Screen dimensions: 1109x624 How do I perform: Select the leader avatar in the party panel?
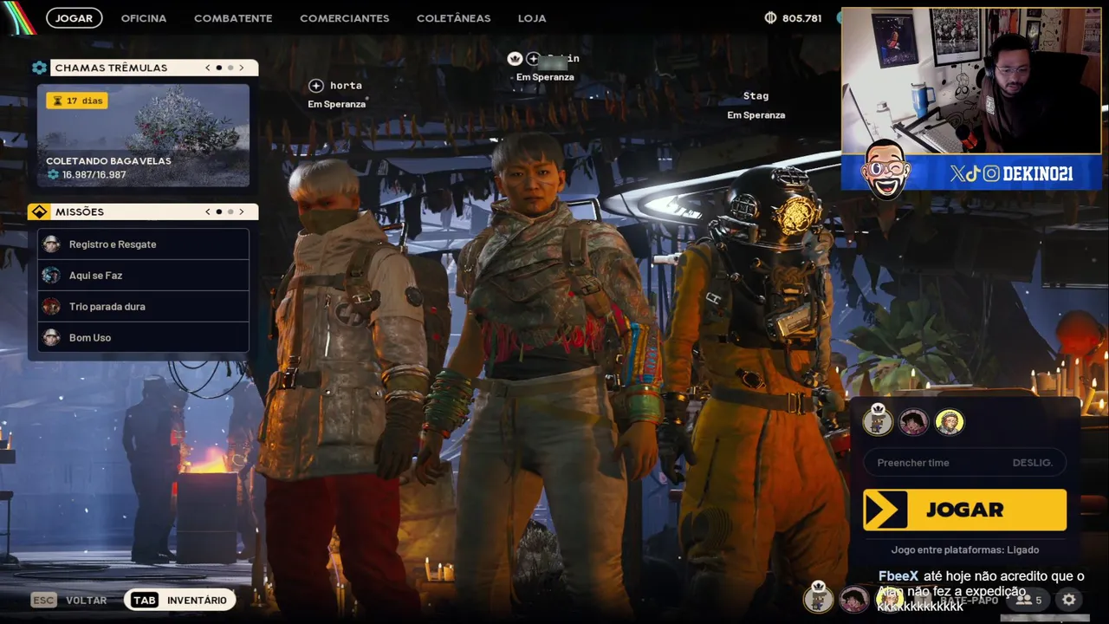click(x=878, y=421)
